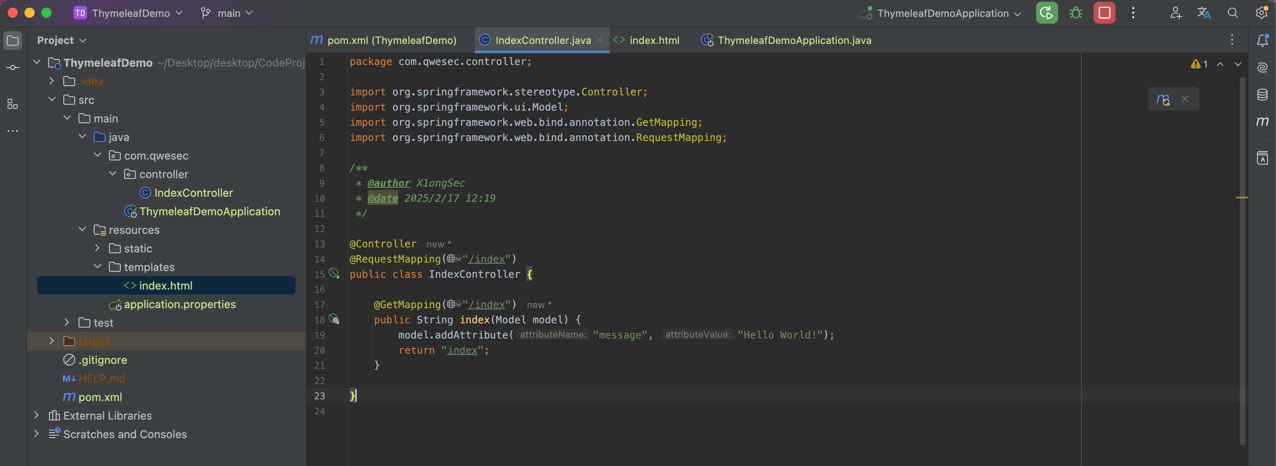Switch to ThymeleafDemoApplication.java tab
The width and height of the screenshot is (1276, 466).
[x=786, y=41]
